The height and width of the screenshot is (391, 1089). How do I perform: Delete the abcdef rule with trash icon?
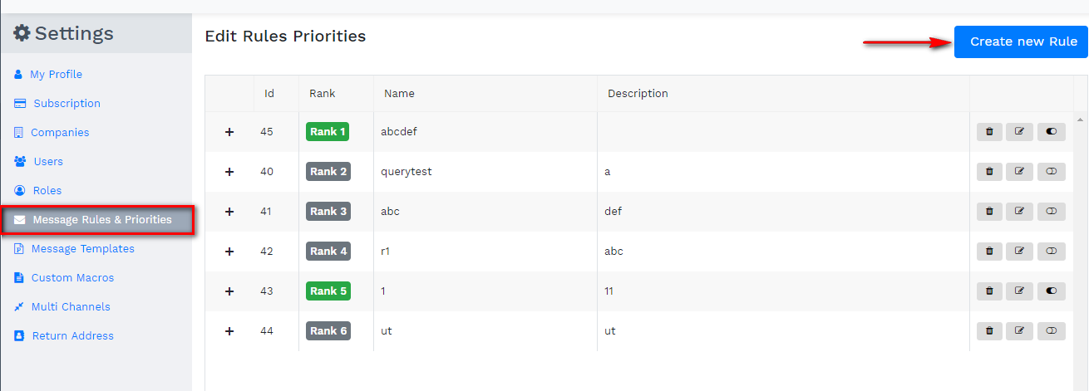989,132
